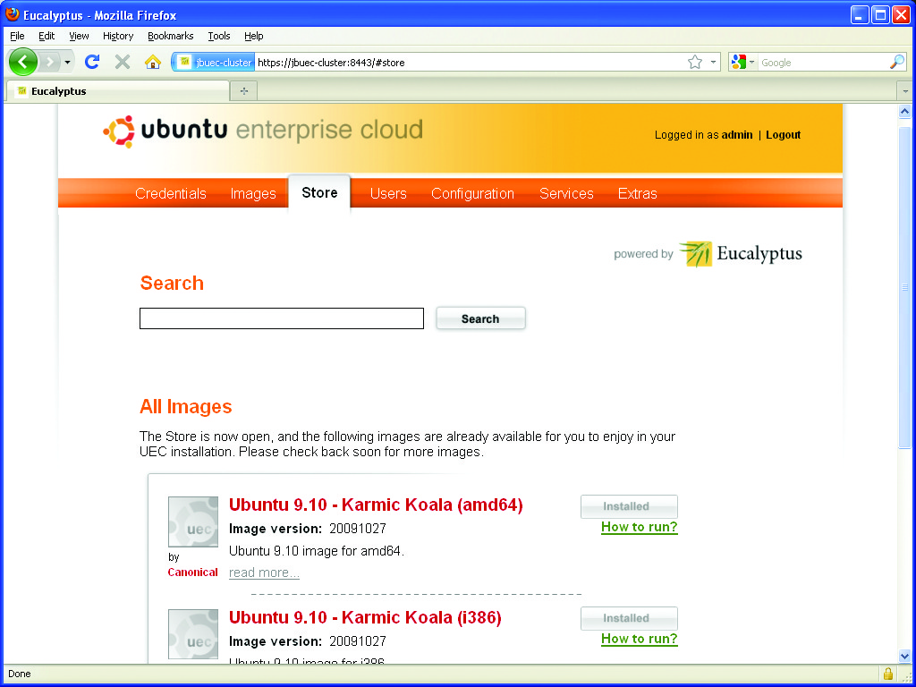Open the Bookmarks menu

pos(170,36)
